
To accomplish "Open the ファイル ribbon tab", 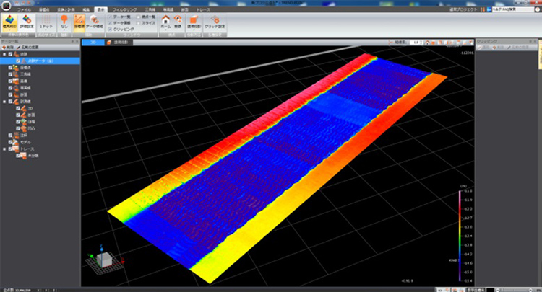I will tap(24, 9).
